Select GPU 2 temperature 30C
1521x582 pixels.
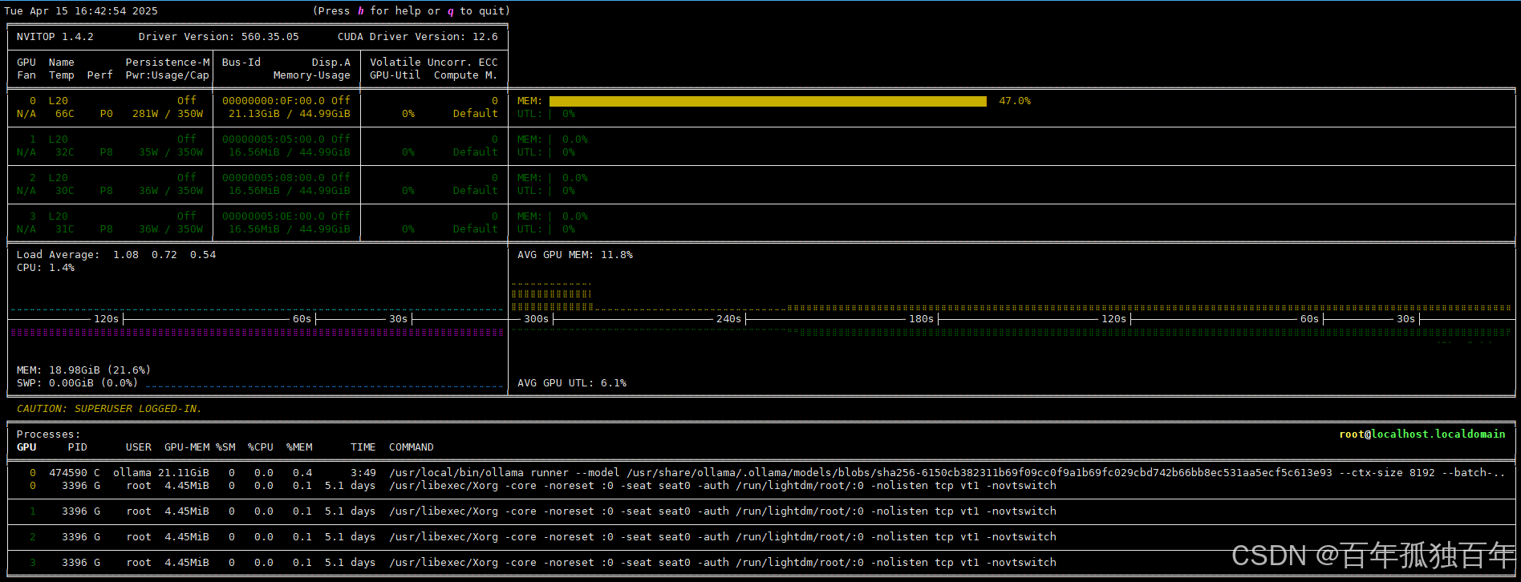[x=65, y=191]
